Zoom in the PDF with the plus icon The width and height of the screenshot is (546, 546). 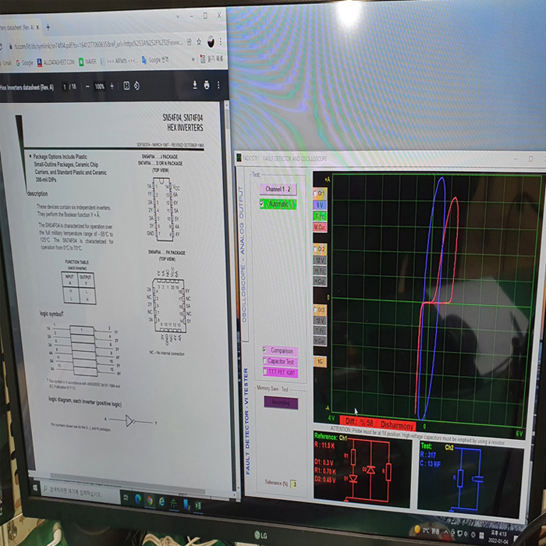pyautogui.click(x=112, y=86)
